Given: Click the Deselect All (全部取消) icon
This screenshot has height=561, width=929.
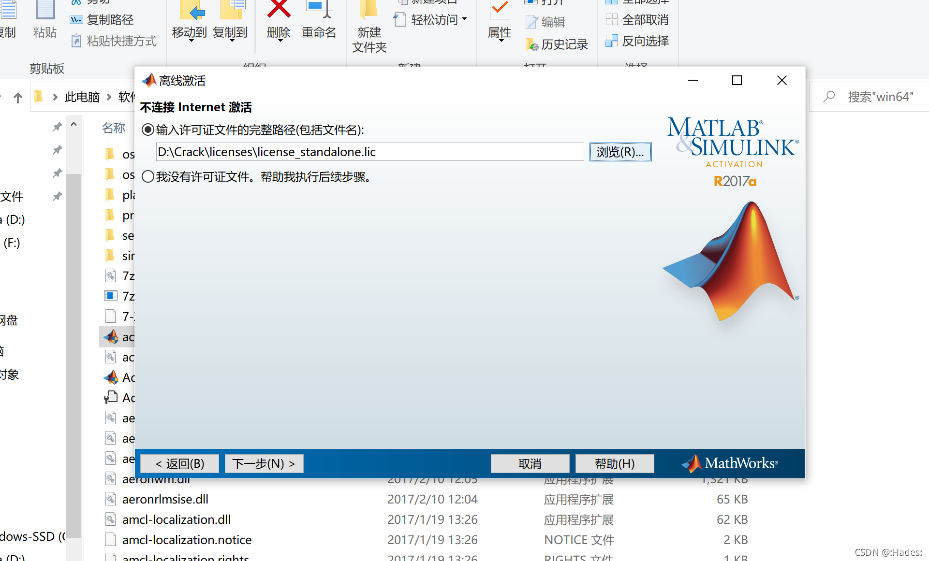Looking at the screenshot, I should click(611, 20).
